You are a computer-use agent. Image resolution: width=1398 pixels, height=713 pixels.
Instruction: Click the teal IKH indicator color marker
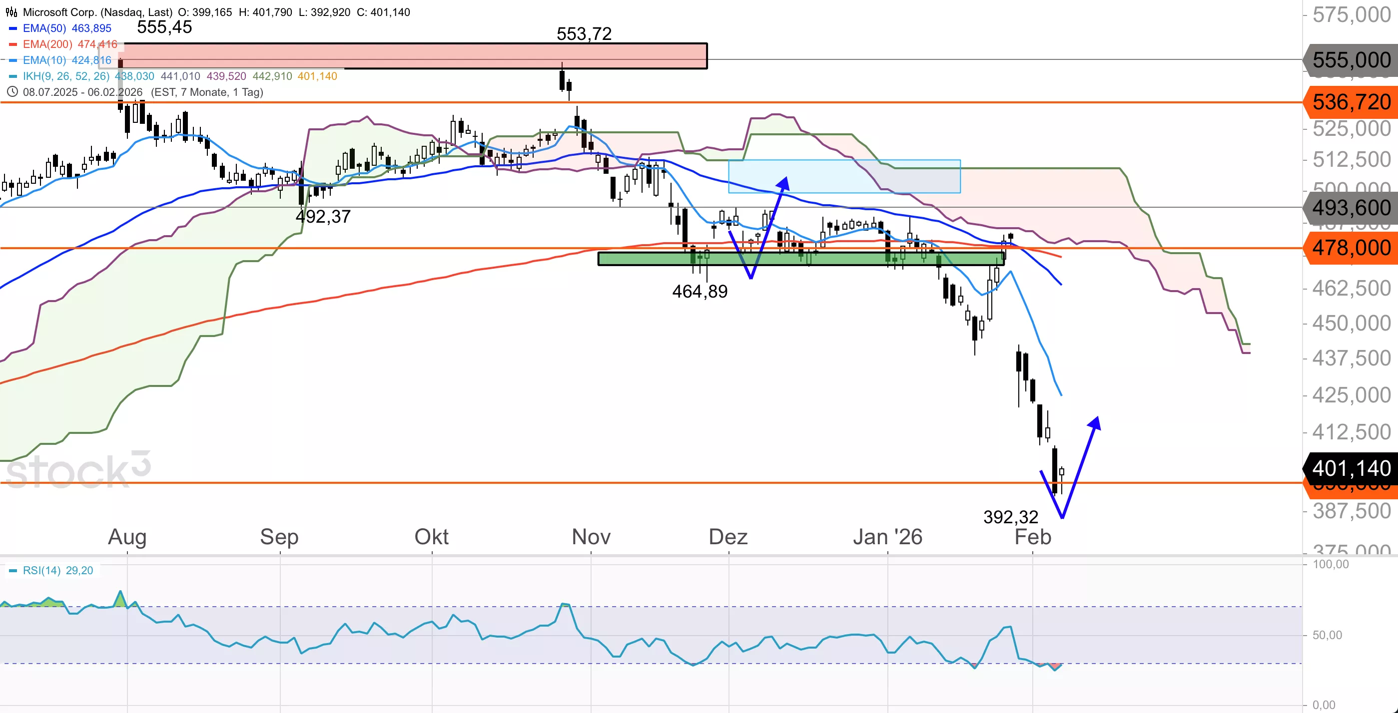point(13,76)
